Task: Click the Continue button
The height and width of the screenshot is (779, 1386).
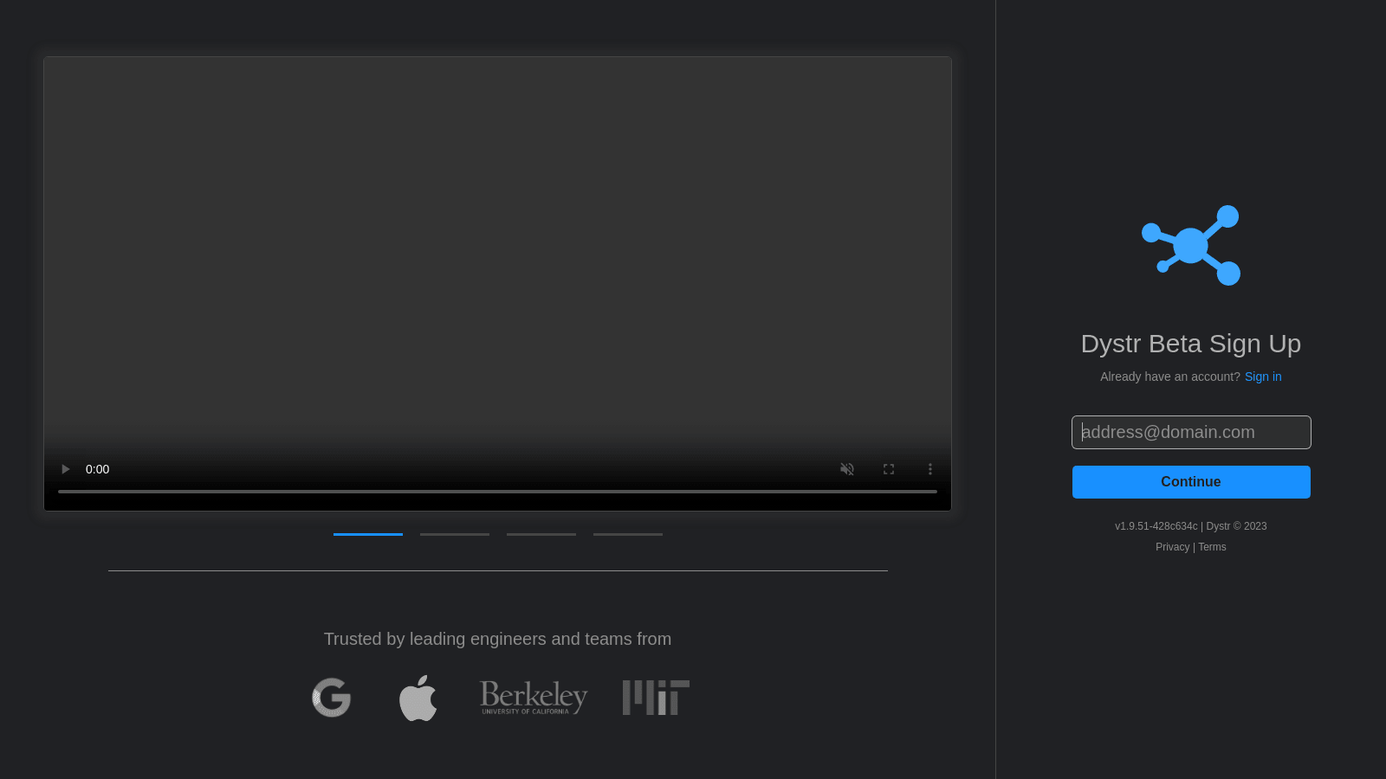Action: (x=1191, y=482)
